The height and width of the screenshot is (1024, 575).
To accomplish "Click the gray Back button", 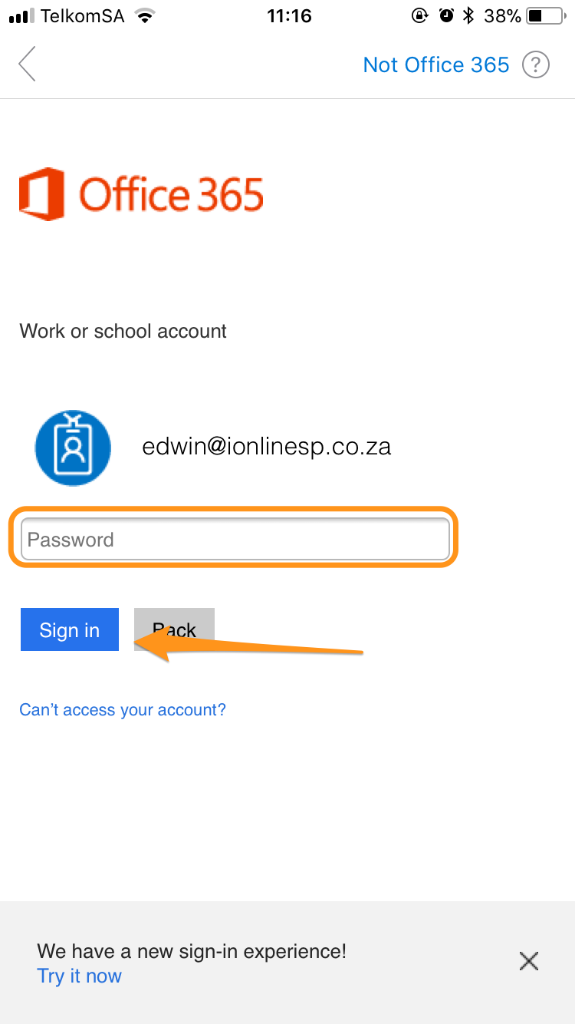I will tap(174, 629).
